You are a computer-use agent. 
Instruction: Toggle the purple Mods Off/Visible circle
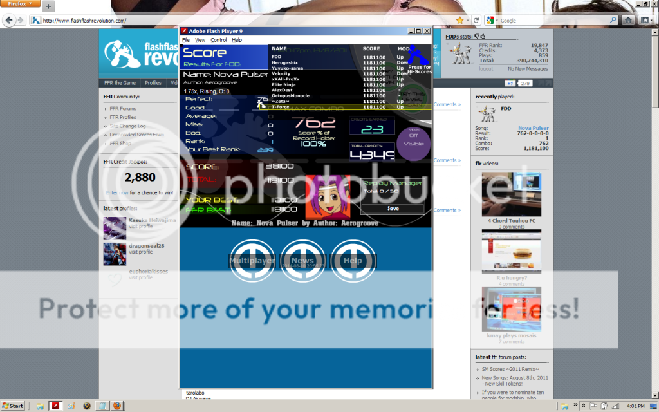point(413,140)
